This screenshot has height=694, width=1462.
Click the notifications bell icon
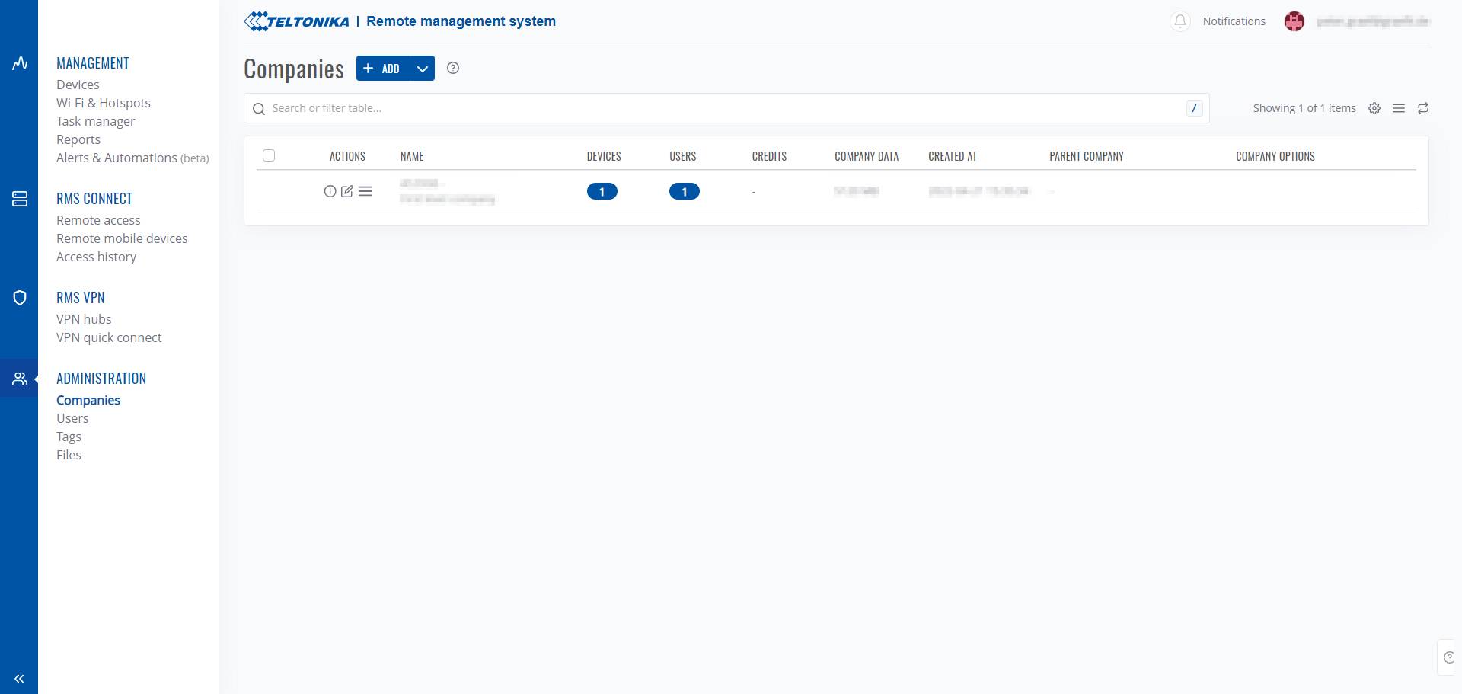click(1180, 21)
